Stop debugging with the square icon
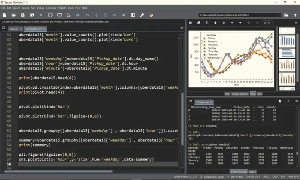300x180 pixels. coord(124,15)
